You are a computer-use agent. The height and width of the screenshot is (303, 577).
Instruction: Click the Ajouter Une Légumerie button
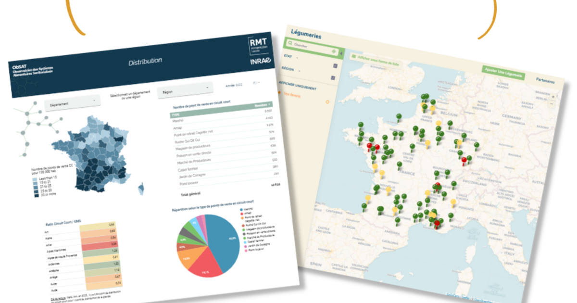click(x=503, y=73)
